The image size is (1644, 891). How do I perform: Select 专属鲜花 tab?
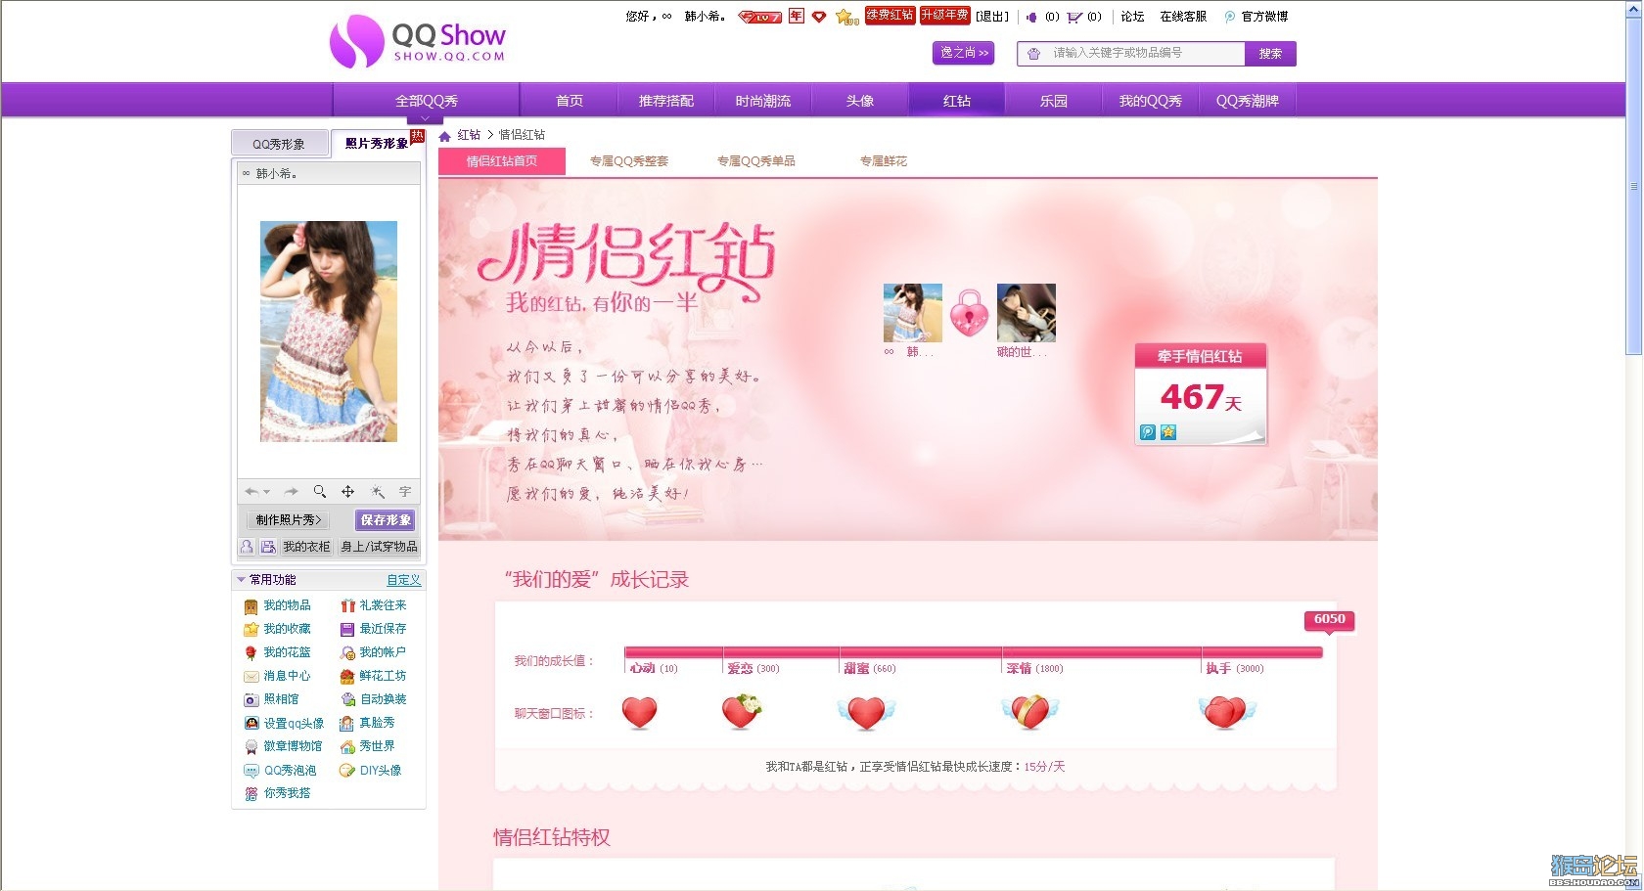click(884, 161)
